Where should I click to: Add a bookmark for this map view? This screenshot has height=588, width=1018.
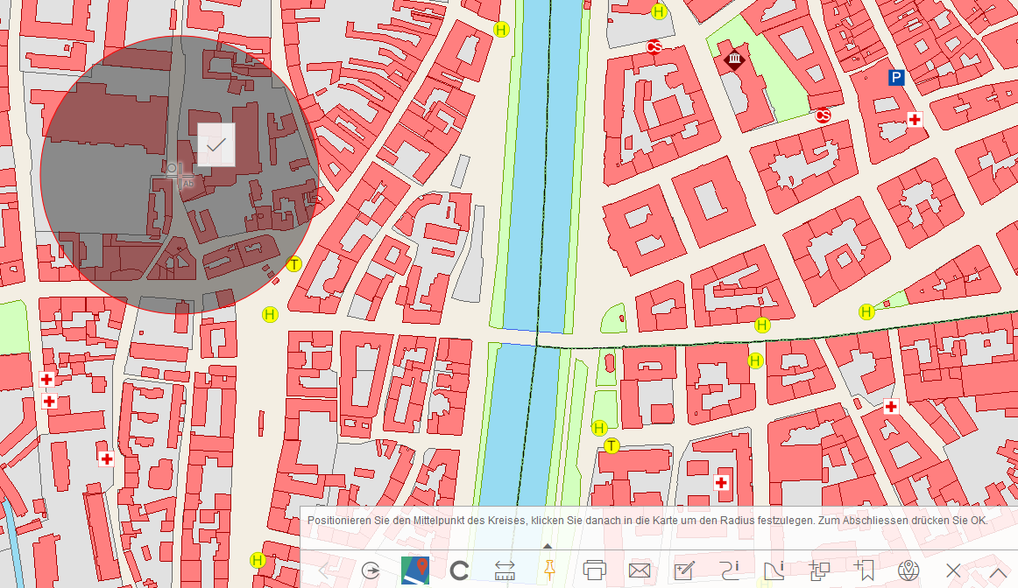[x=865, y=570]
